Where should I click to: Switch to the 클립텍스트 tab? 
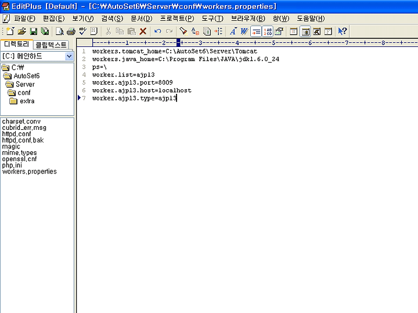(51, 45)
